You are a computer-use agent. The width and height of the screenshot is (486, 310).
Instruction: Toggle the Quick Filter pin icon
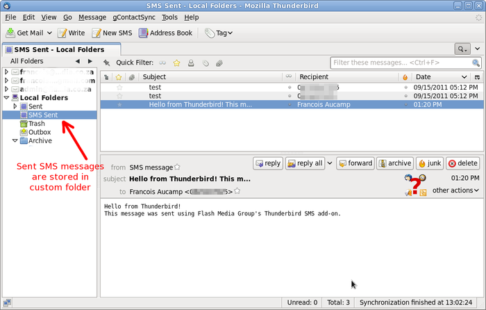point(107,63)
